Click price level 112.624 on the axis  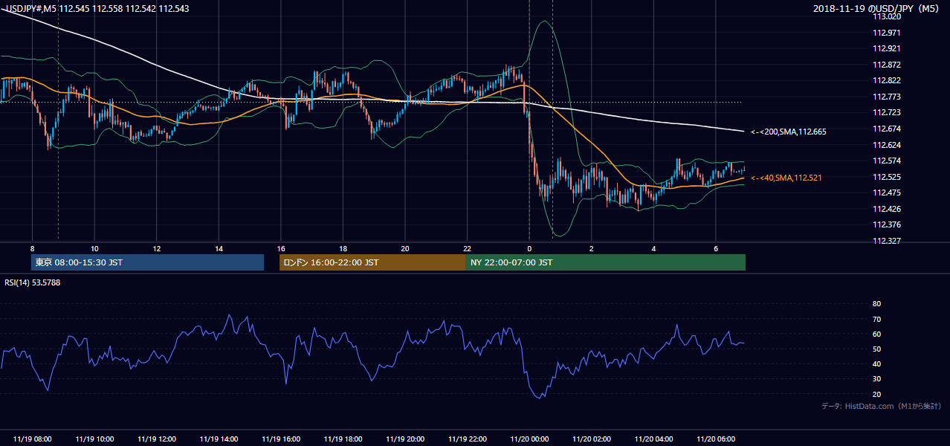[887, 145]
